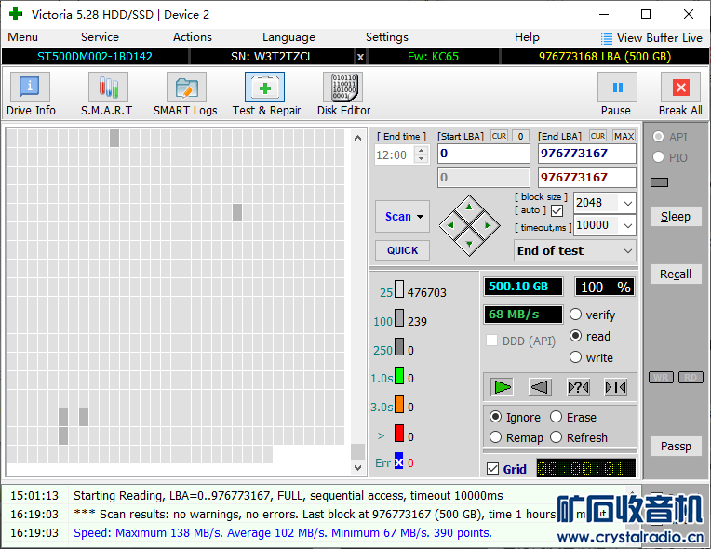Viewport: 711px width, 549px height.
Task: Choose the Remap error action
Action: click(x=496, y=437)
